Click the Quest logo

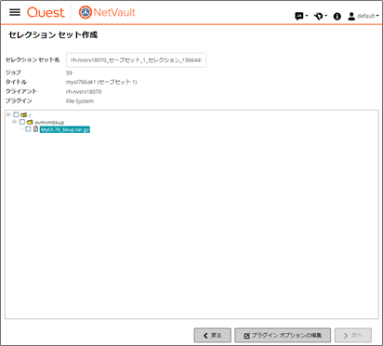click(x=46, y=12)
